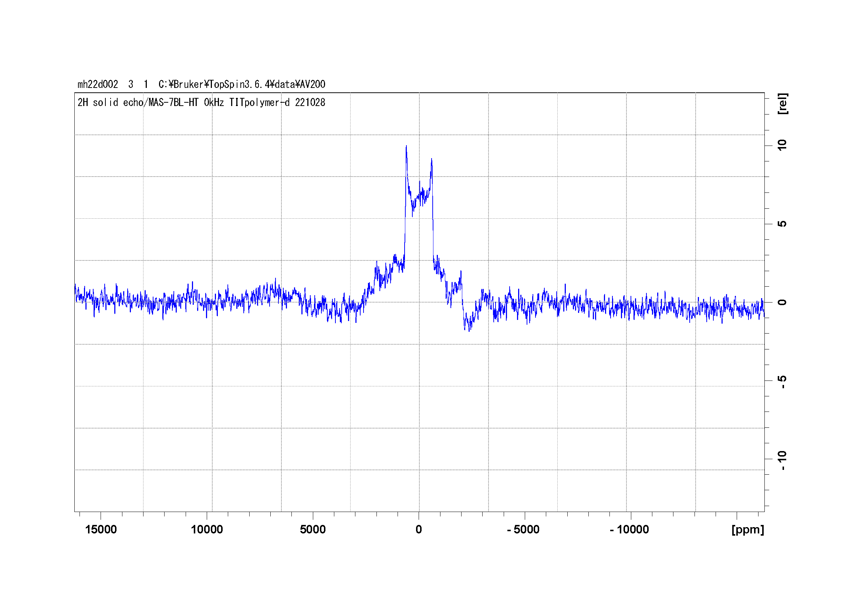Click the x-axis label '15000'
865x611 pixels.
[101, 529]
